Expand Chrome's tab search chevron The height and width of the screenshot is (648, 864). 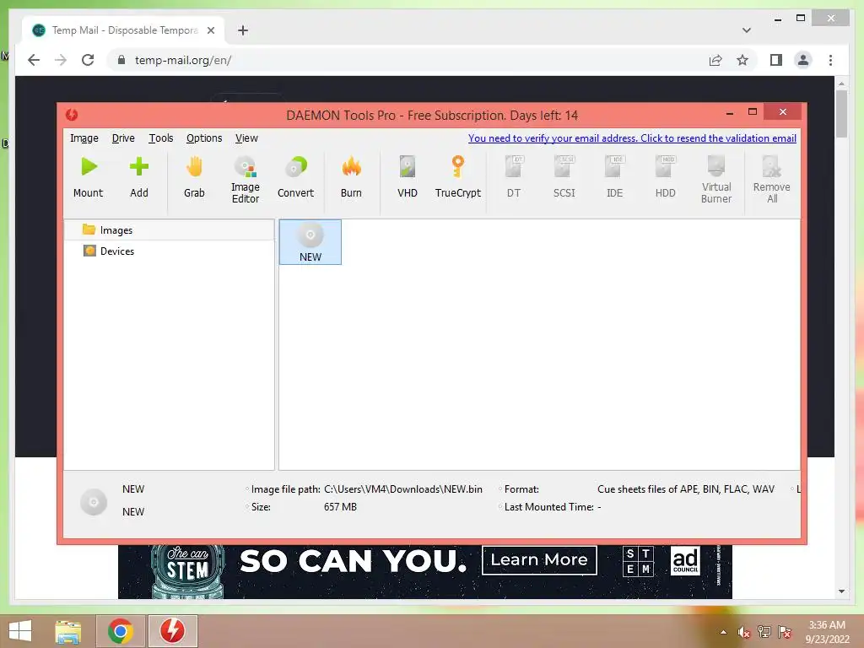(x=747, y=30)
